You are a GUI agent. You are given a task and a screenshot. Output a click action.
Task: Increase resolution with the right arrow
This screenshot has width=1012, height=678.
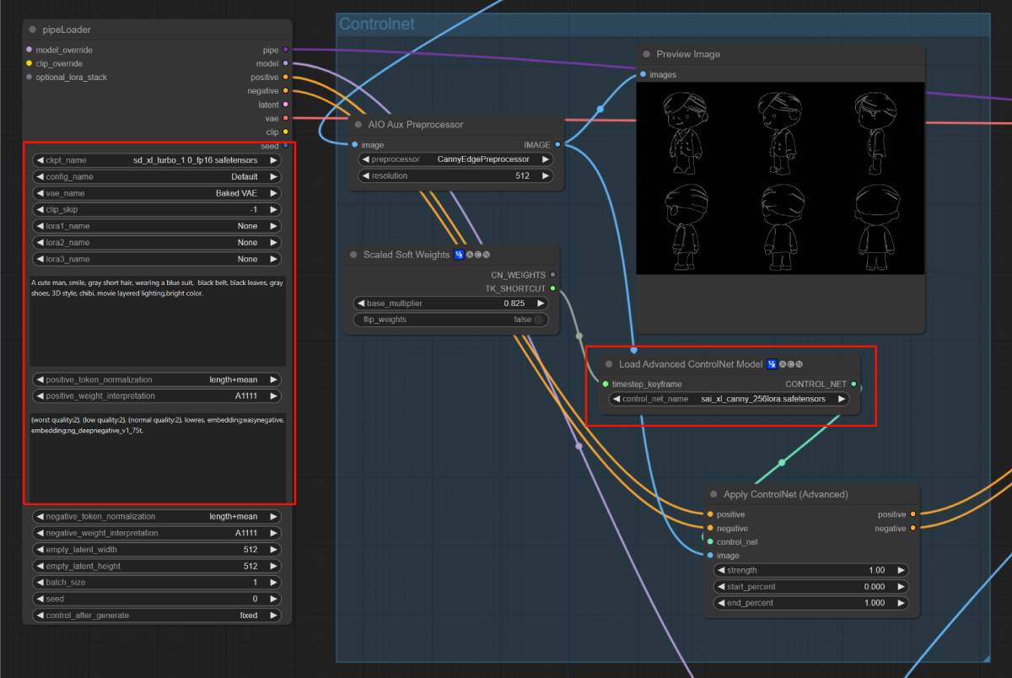546,176
